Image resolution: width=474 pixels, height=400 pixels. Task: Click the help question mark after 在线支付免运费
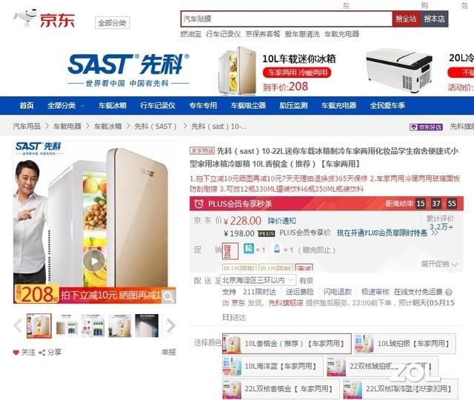click(x=449, y=293)
